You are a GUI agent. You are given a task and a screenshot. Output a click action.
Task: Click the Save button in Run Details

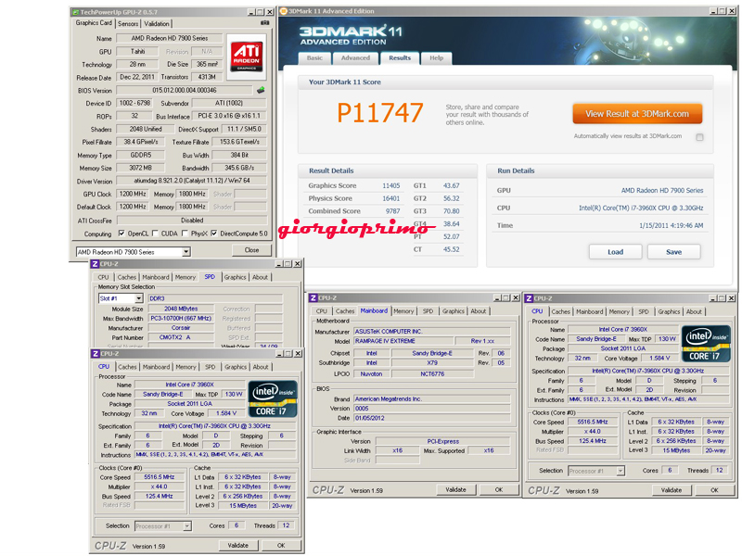pos(674,252)
